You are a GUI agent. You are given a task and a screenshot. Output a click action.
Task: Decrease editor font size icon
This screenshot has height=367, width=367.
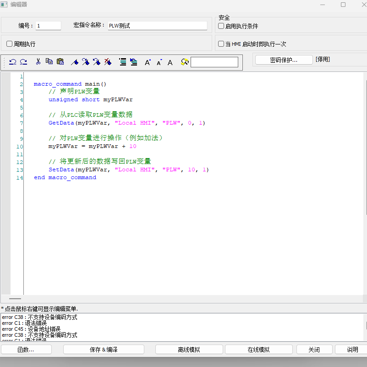(x=159, y=62)
